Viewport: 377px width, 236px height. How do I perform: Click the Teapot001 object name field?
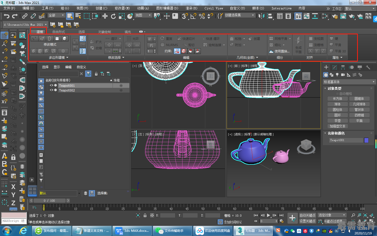pyautogui.click(x=346, y=140)
